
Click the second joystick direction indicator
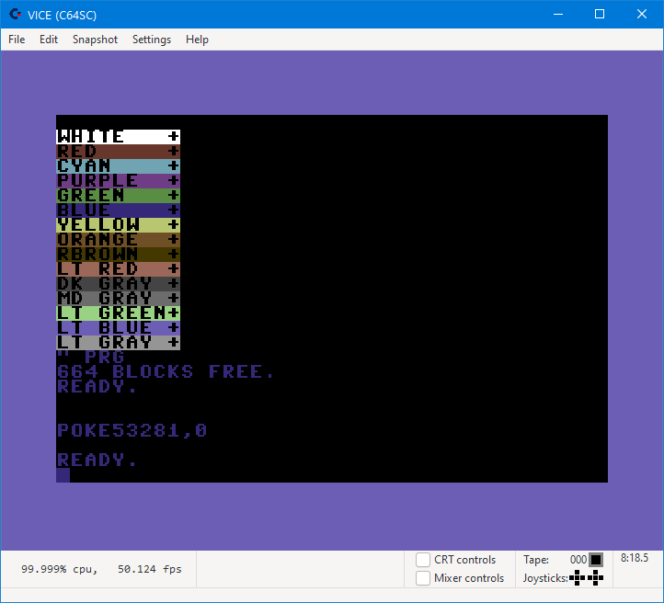[595, 577]
